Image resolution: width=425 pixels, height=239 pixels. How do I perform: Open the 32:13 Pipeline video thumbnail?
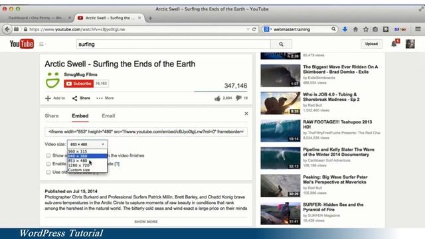(280, 158)
